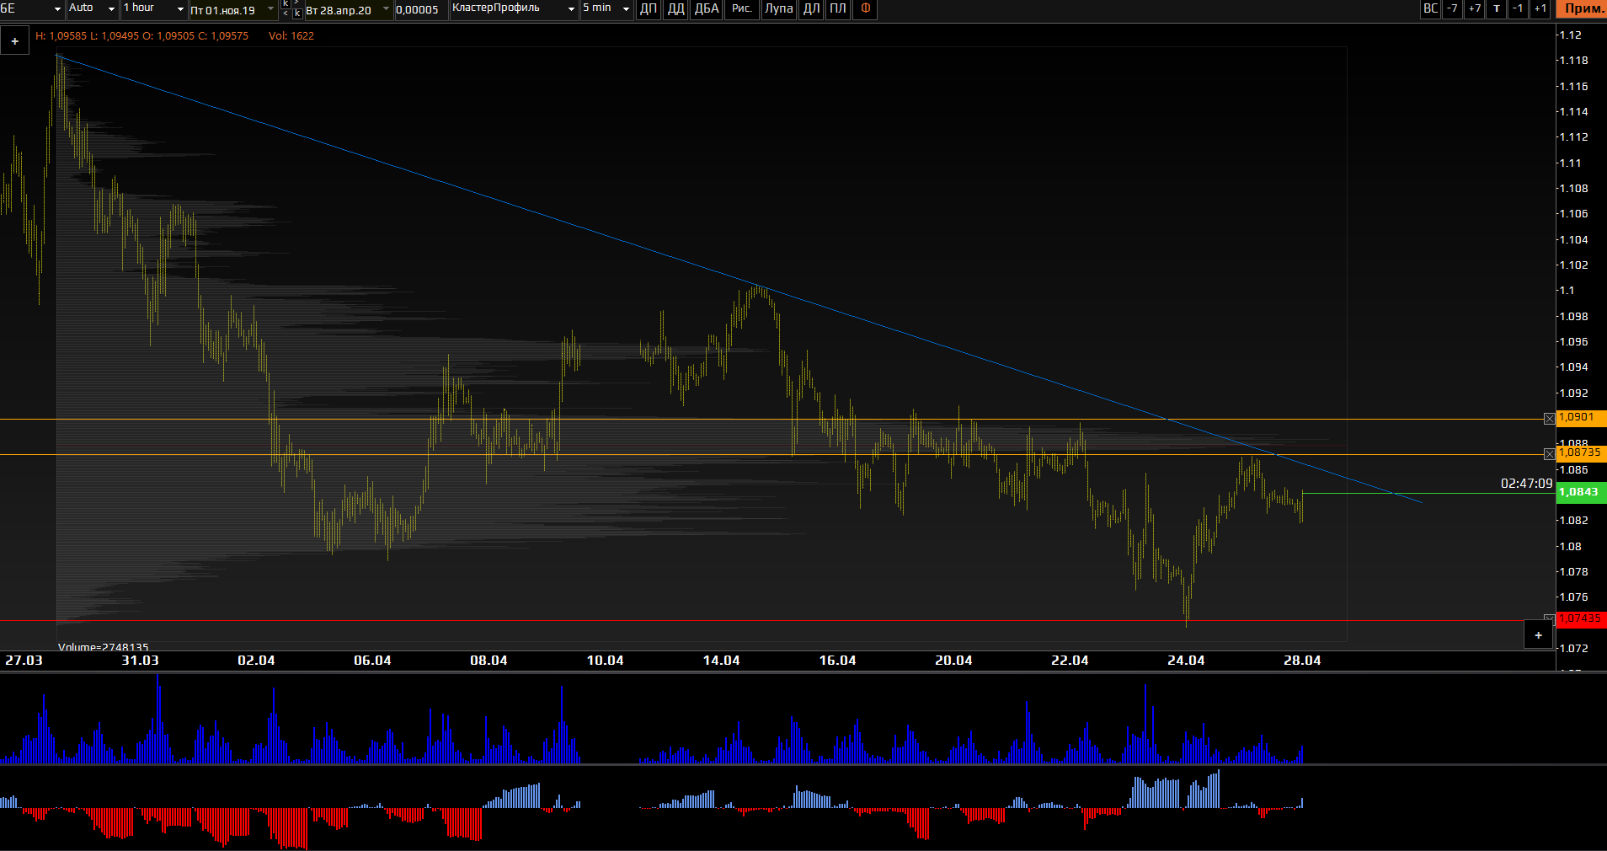Image resolution: width=1607 pixels, height=851 pixels.
Task: Click the 27.03 date label
Action: tap(24, 661)
